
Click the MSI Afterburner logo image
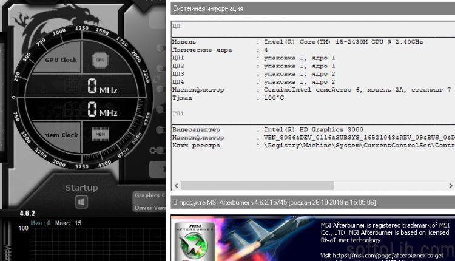pyautogui.click(x=194, y=242)
